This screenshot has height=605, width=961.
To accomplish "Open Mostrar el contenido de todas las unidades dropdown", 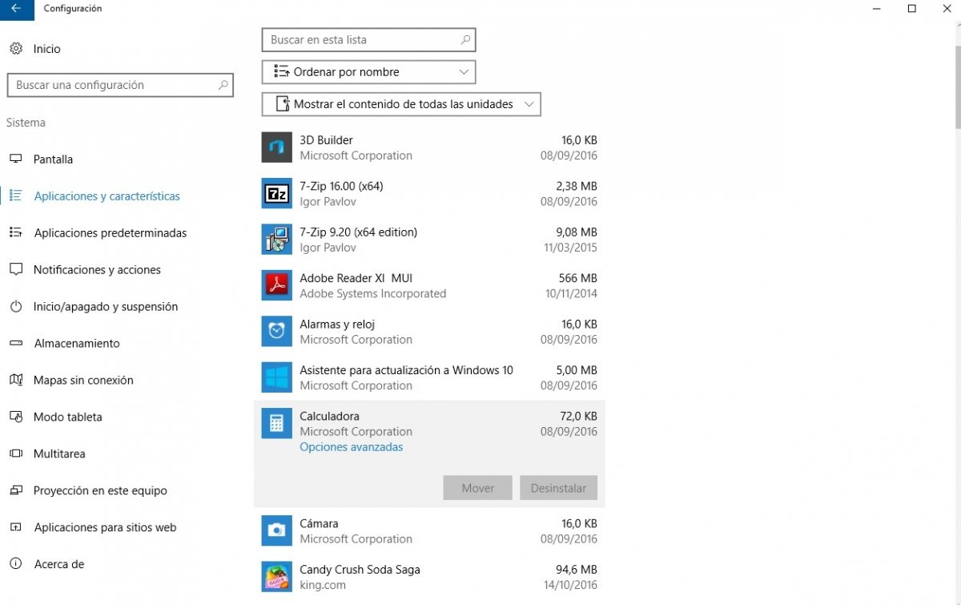I will 401,104.
